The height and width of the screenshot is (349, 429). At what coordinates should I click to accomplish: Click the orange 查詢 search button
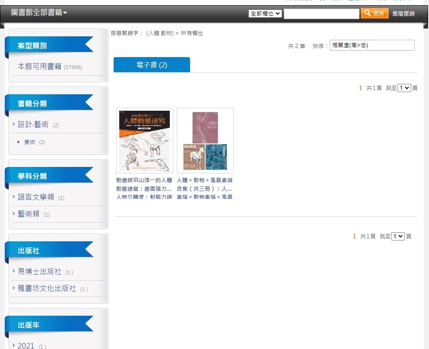pos(375,13)
